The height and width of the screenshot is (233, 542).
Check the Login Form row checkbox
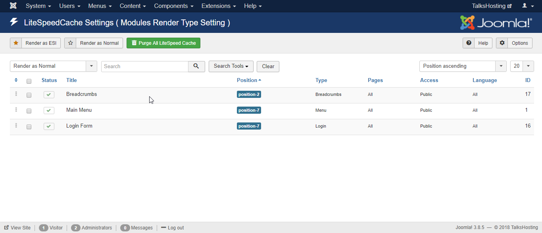(x=29, y=127)
